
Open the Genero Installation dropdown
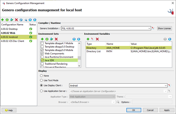149,28
